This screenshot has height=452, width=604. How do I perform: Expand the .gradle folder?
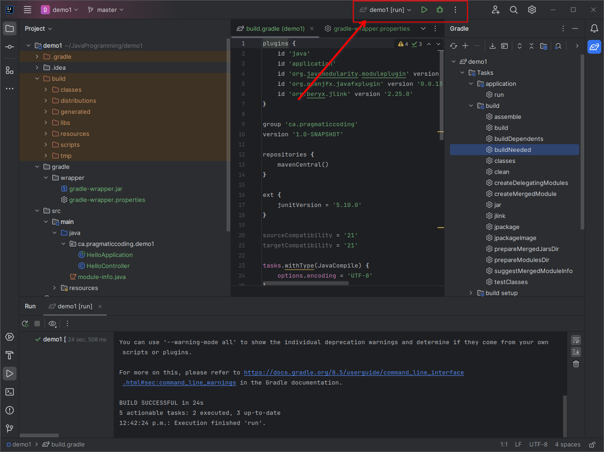(x=37, y=57)
